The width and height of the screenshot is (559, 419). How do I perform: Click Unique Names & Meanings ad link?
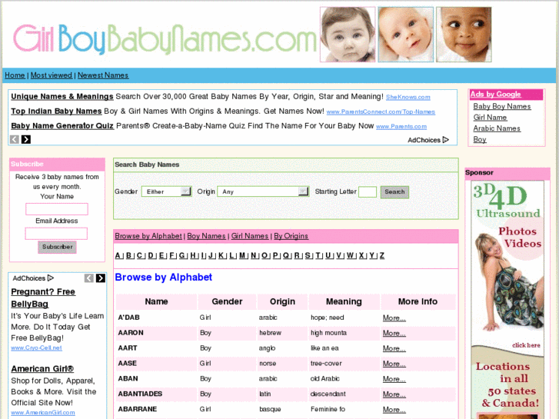point(62,97)
